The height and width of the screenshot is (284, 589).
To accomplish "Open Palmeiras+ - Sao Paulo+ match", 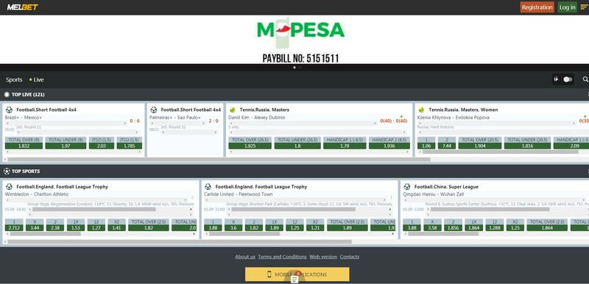I will [x=175, y=118].
